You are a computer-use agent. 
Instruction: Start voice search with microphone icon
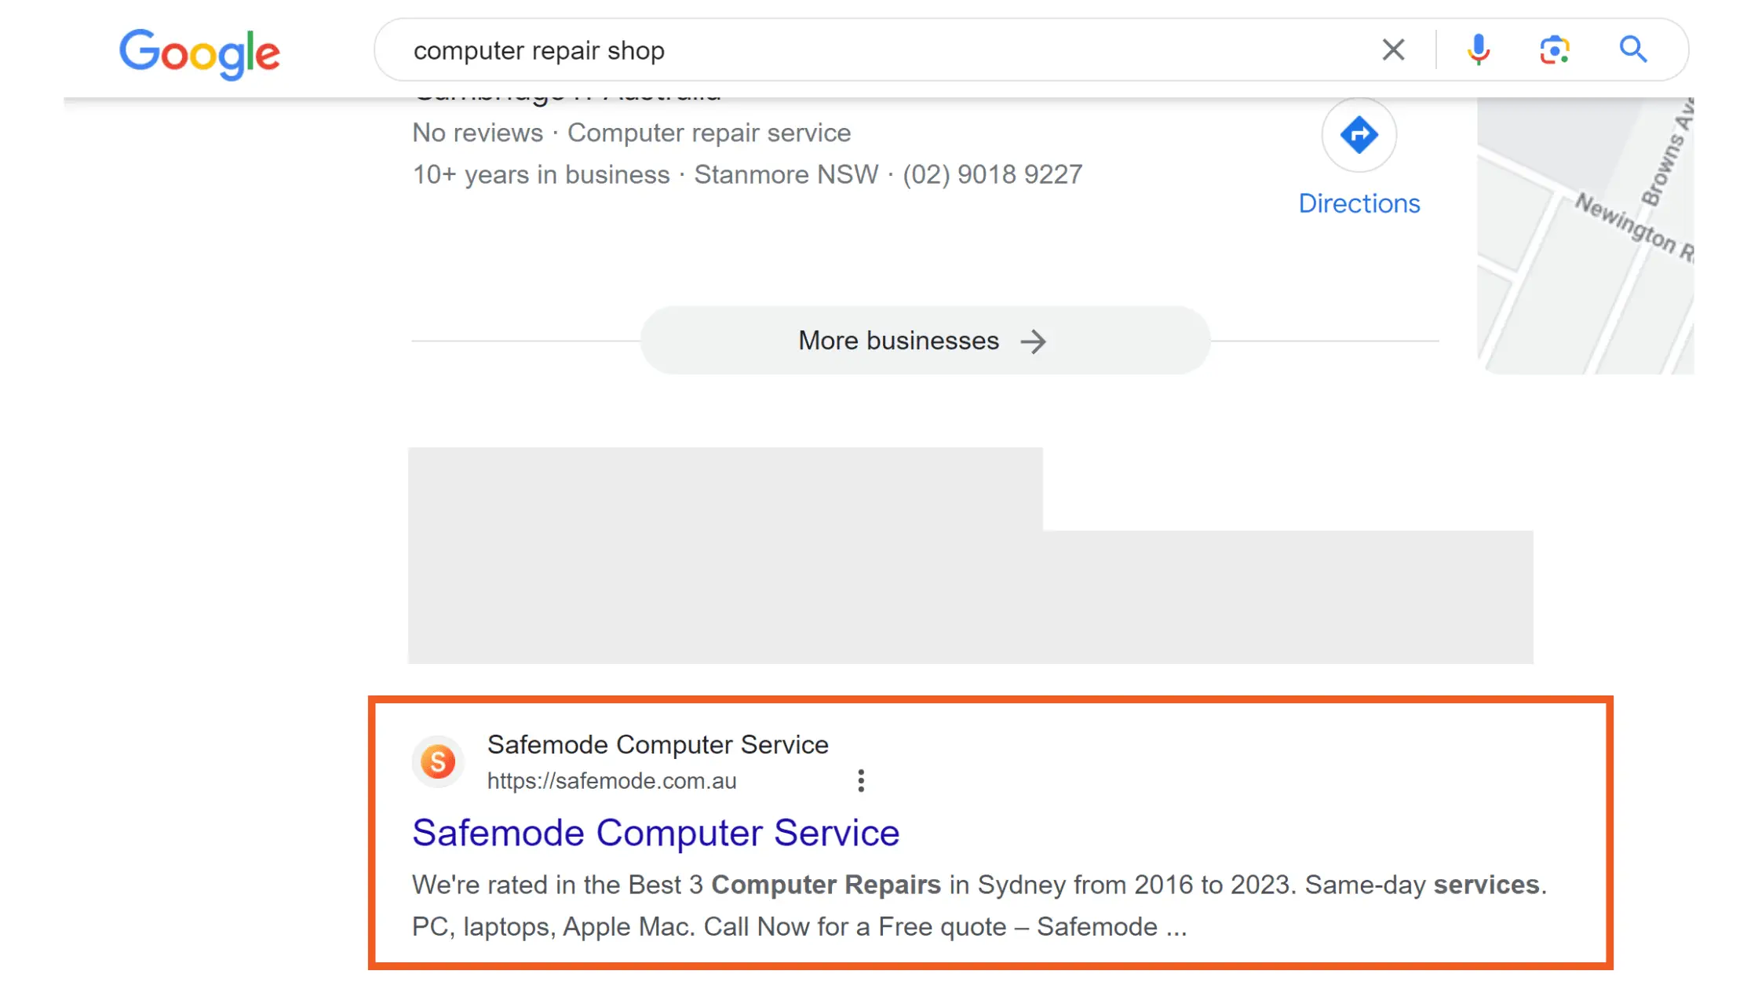pos(1478,50)
